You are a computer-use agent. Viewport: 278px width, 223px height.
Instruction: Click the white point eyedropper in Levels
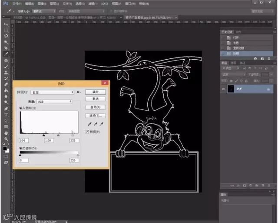point(101,124)
